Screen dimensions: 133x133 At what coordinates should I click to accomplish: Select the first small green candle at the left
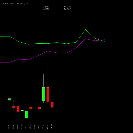10,99
